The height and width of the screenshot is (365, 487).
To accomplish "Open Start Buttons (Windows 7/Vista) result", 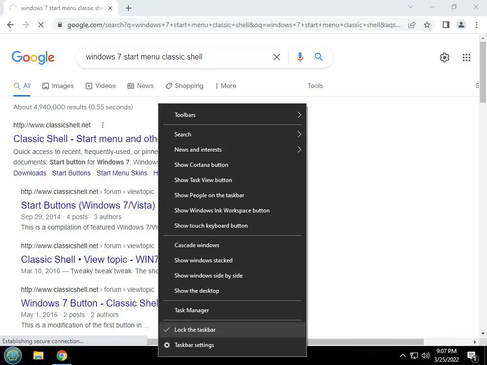I will [x=88, y=205].
